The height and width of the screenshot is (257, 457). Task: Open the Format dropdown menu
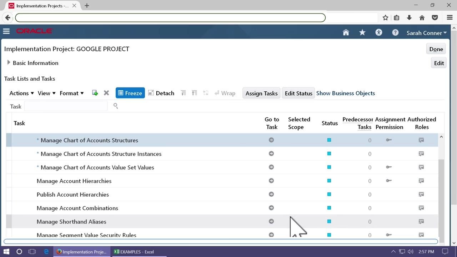click(71, 93)
